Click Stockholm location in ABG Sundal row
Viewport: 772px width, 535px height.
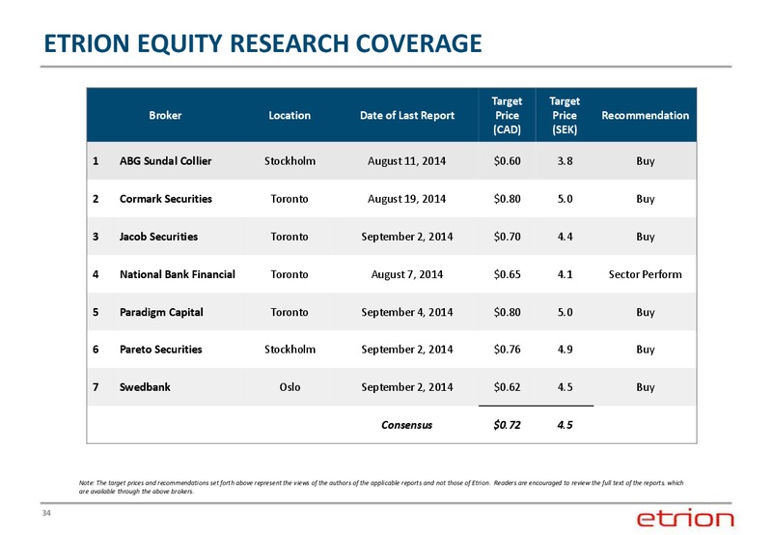coord(290,161)
